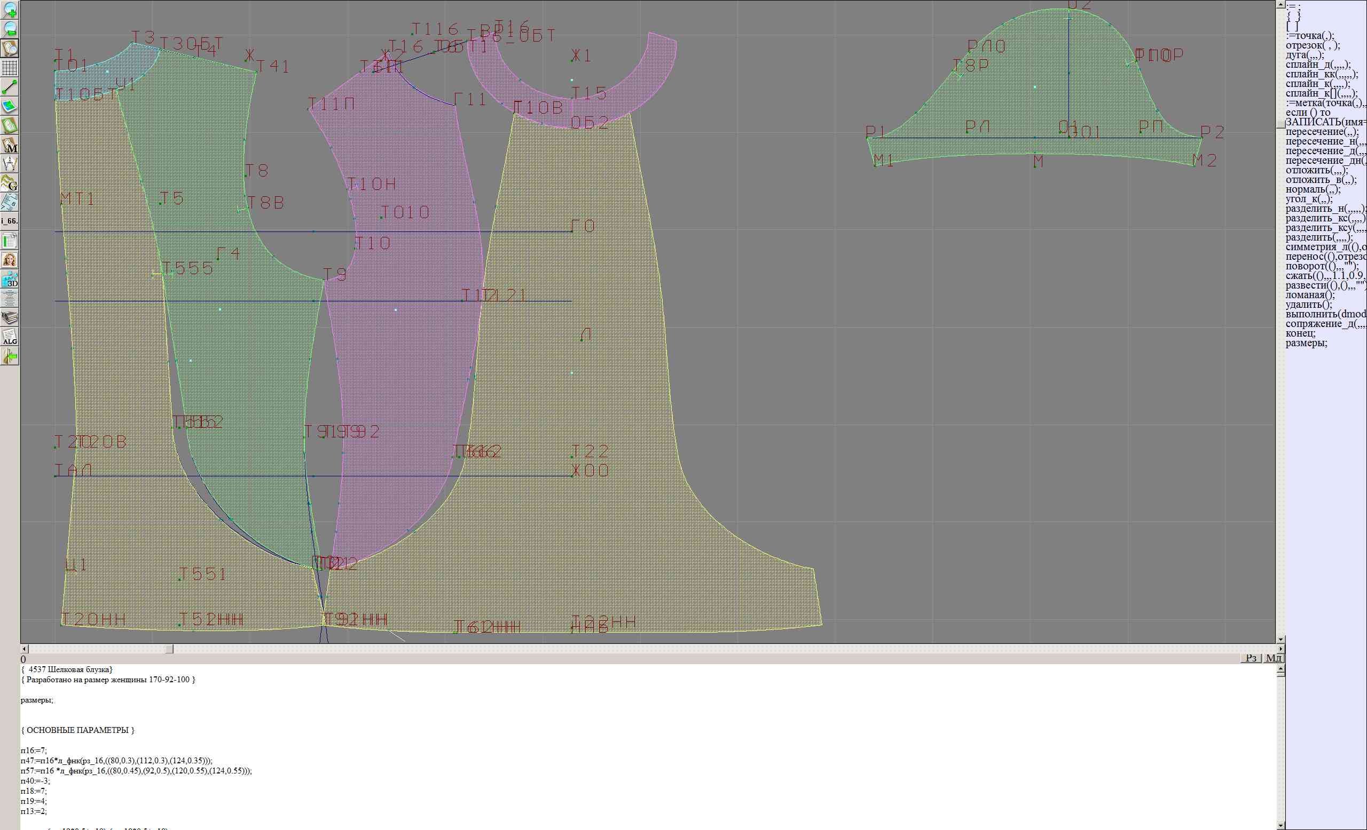This screenshot has height=830, width=1367.
Task: Switch to the Мд tab
Action: tap(1273, 658)
